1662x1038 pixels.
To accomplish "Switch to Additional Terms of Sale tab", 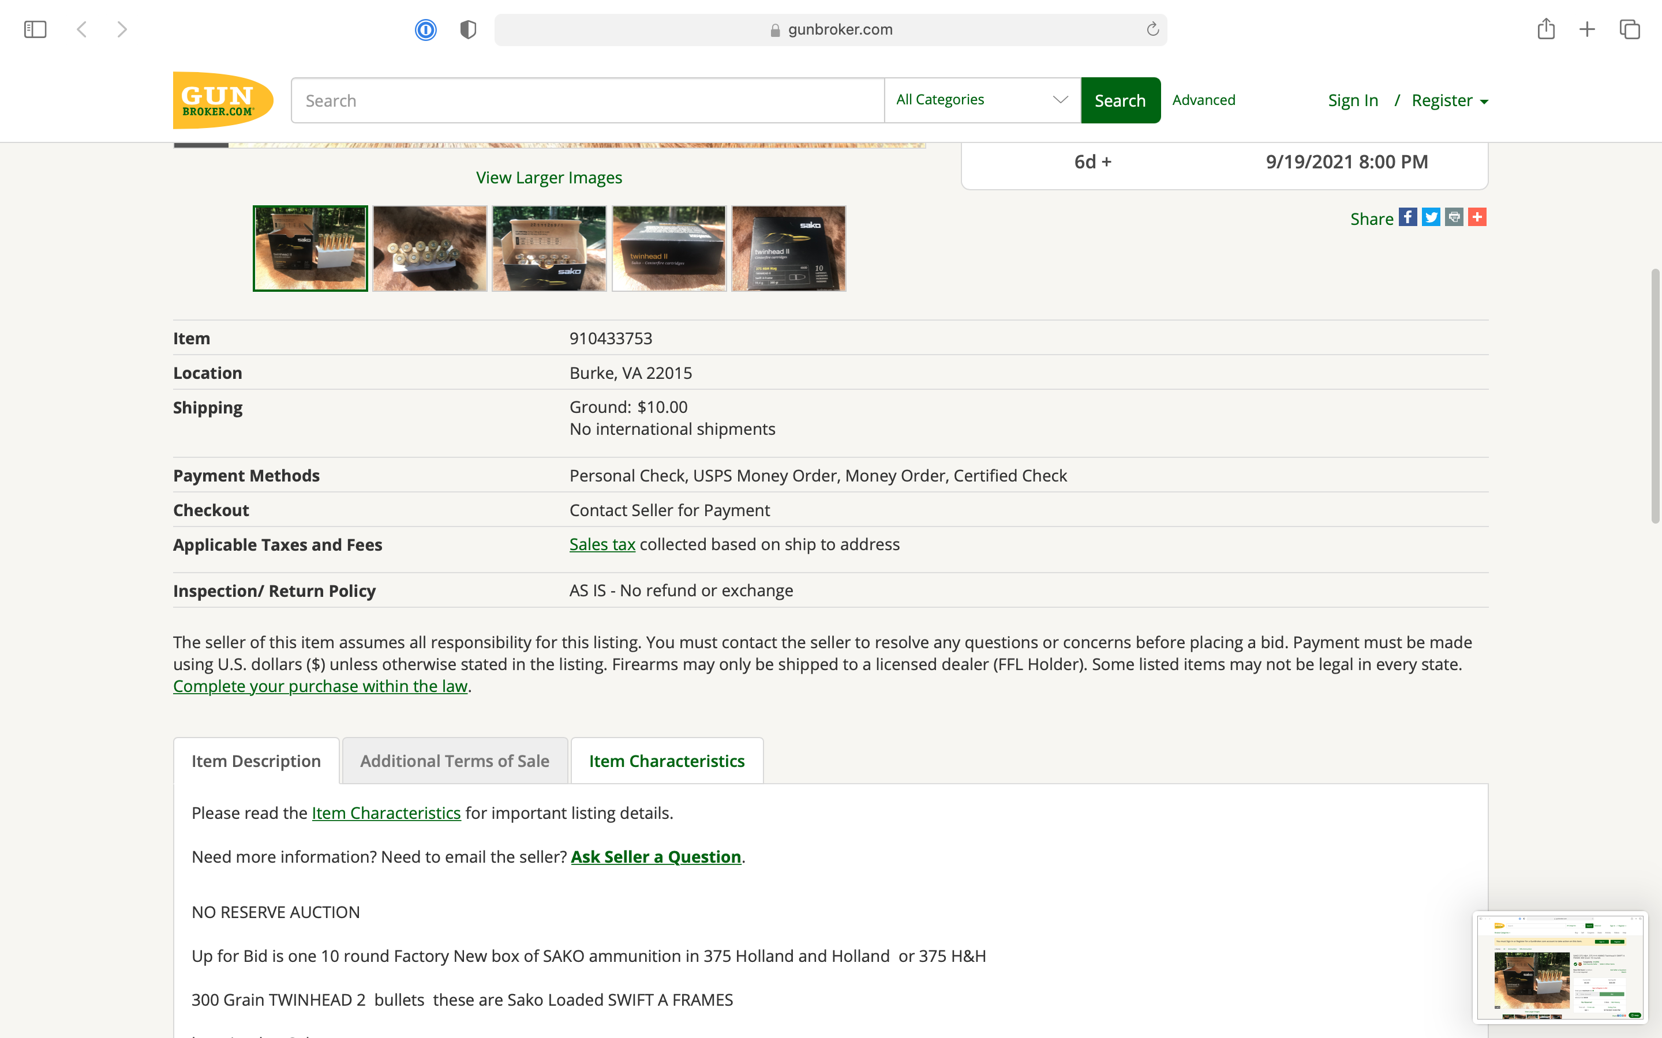I will click(455, 761).
